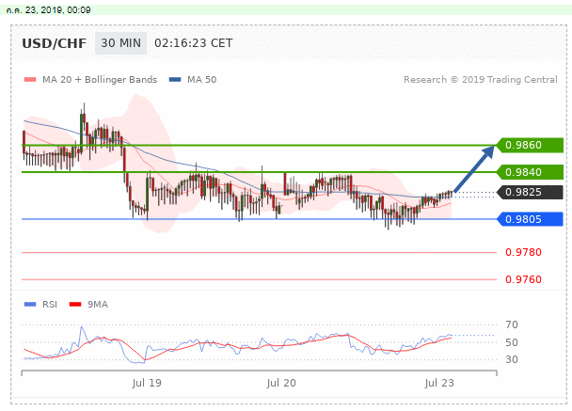Click the 0.9780 support level label
Screen dimensions: 572x411
pyautogui.click(x=523, y=252)
